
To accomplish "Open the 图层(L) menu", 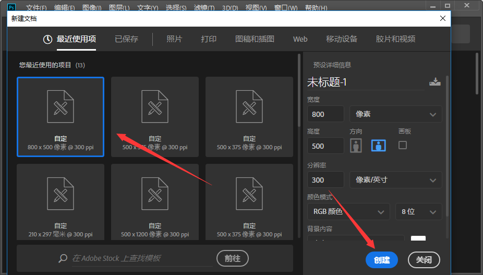I will [119, 8].
